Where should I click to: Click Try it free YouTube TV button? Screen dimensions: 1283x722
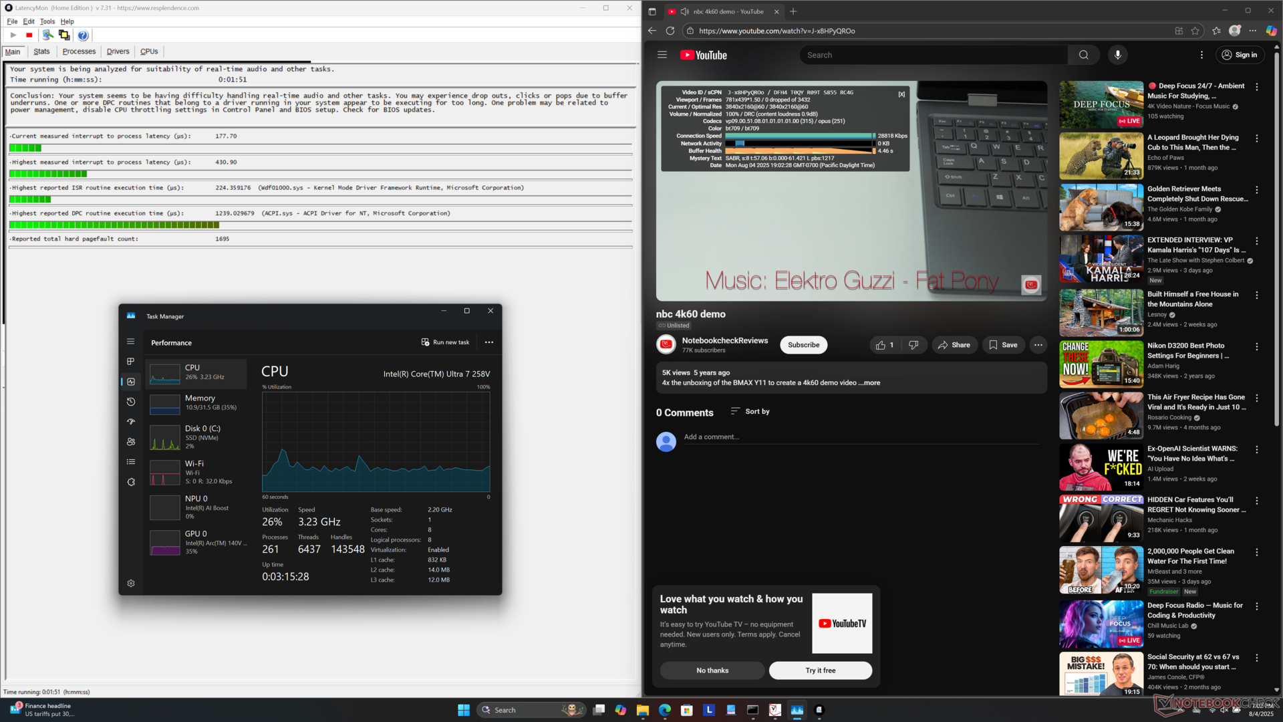pyautogui.click(x=821, y=671)
